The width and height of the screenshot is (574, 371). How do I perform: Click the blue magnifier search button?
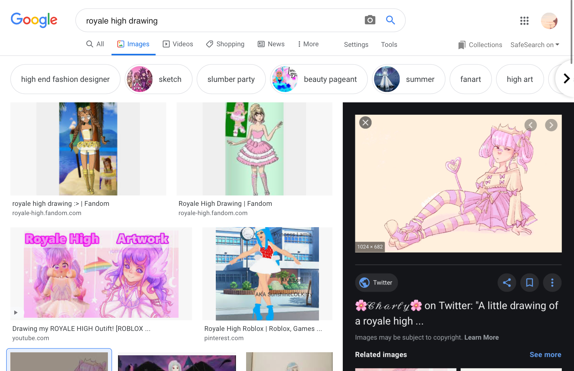(390, 20)
